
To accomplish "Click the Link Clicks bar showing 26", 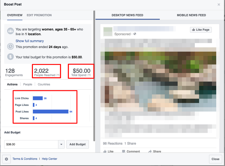I will (x=38, y=98).
